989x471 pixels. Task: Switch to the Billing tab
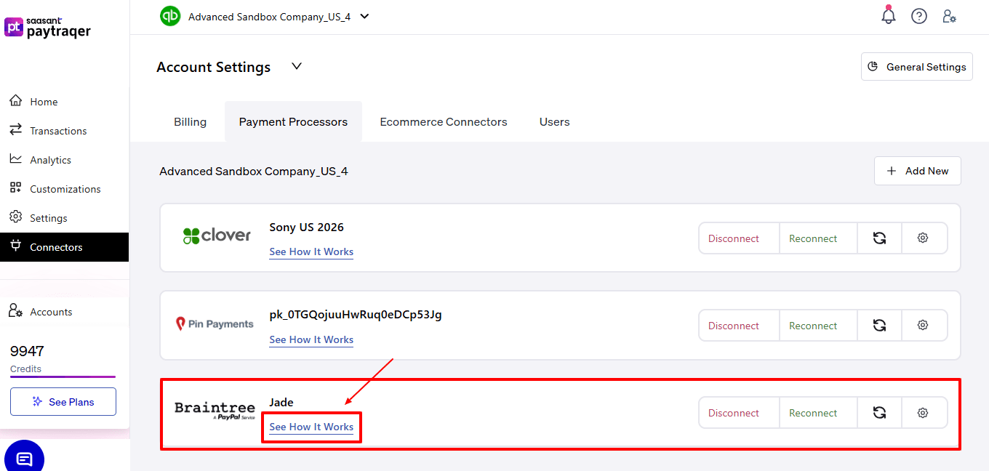(x=190, y=122)
